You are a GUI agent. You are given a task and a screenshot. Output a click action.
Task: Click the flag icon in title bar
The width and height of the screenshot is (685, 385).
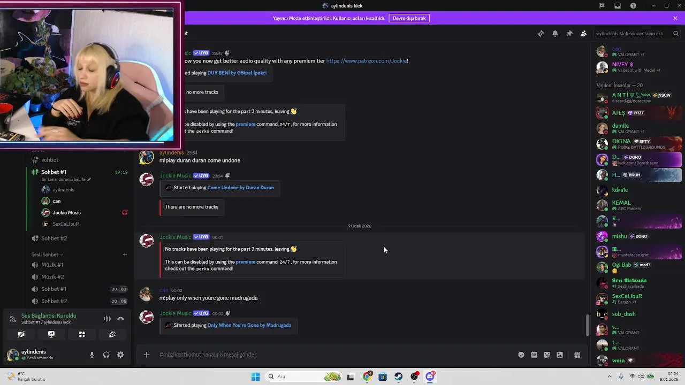pos(602,6)
